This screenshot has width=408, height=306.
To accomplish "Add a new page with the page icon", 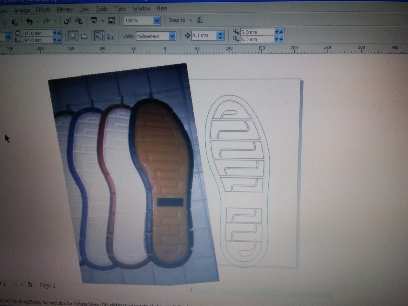I will coord(30,285).
